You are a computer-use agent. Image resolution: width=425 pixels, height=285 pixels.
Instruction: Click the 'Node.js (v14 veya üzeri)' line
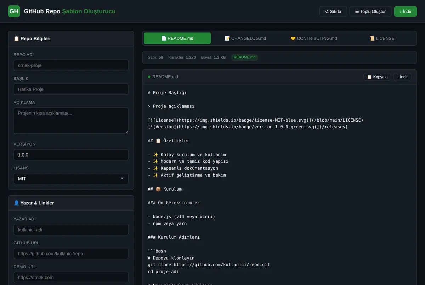pos(181,217)
